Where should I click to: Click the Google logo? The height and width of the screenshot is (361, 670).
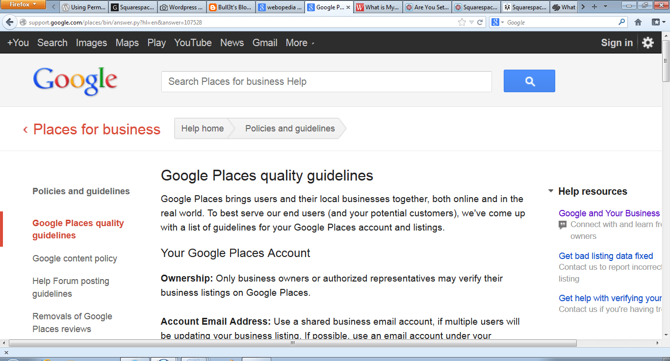click(x=75, y=81)
